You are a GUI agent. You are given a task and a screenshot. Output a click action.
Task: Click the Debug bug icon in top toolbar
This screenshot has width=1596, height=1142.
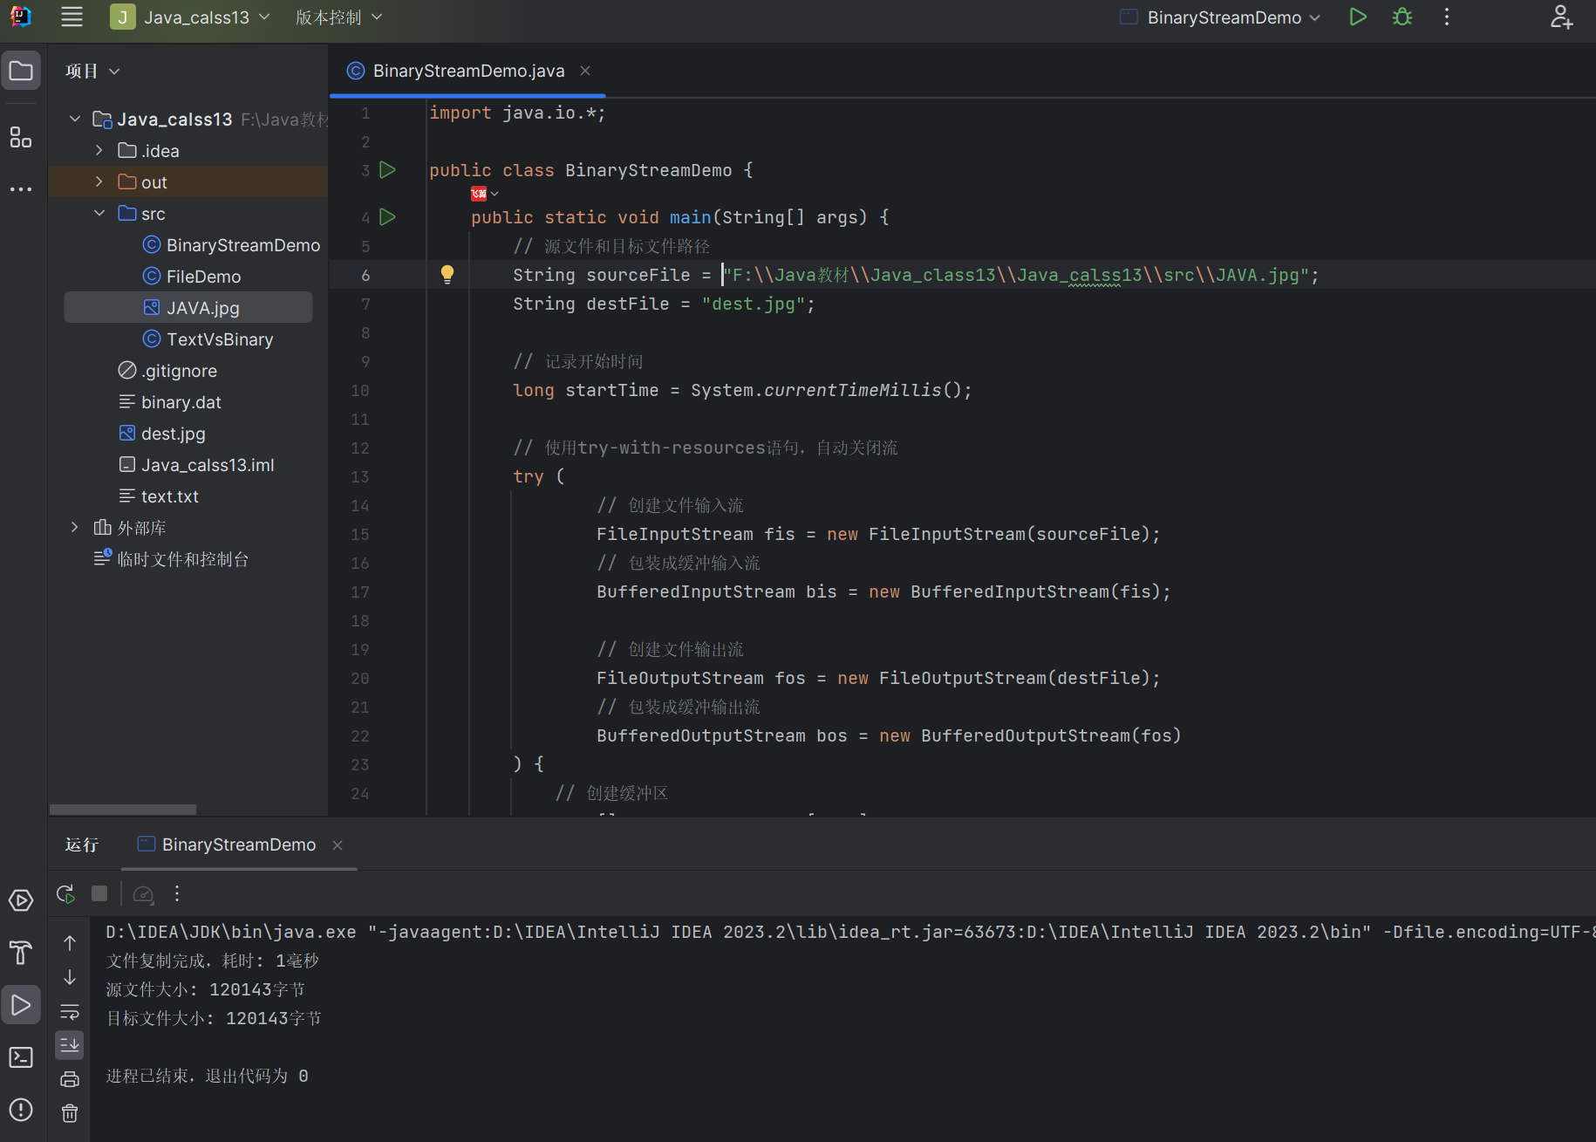point(1402,17)
